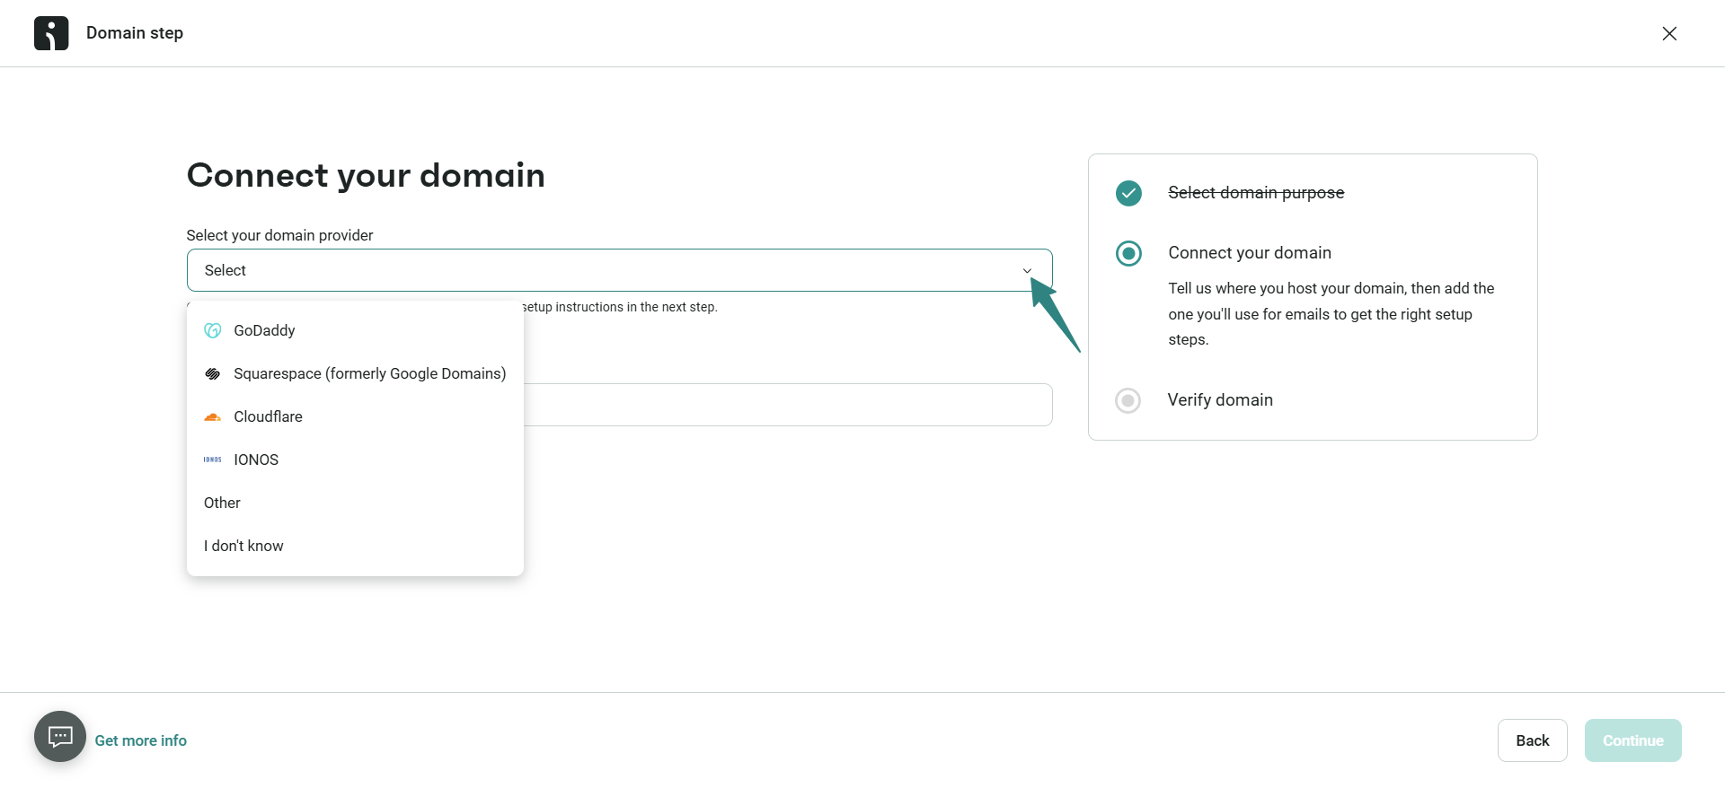Open the live chat bubble icon
Viewport: 1725px width, 788px height.
point(60,737)
